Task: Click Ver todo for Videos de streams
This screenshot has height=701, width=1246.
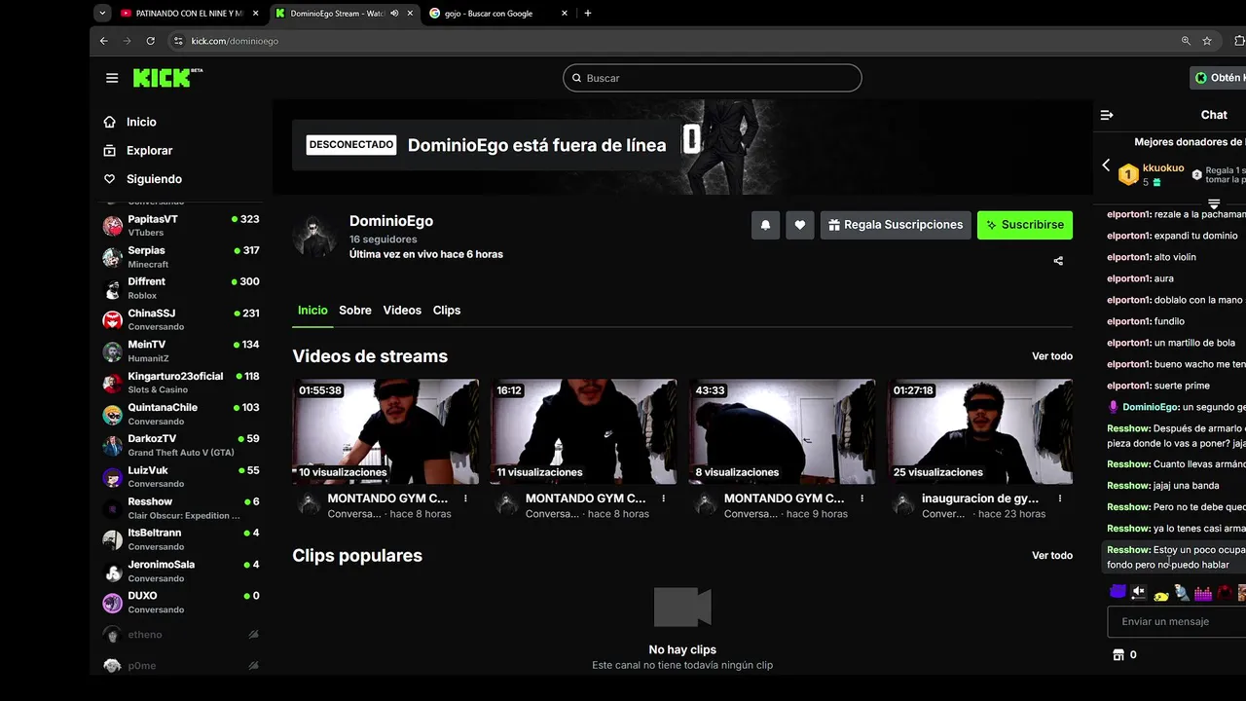Action: 1052,356
